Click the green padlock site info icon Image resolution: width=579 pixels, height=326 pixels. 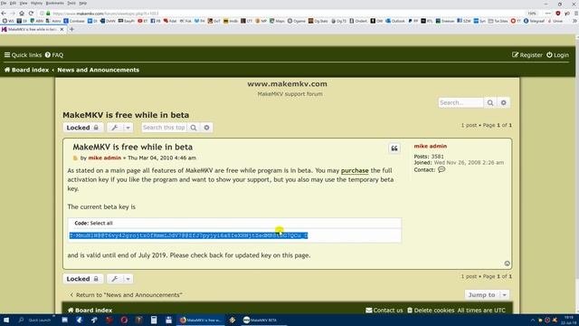(x=48, y=14)
